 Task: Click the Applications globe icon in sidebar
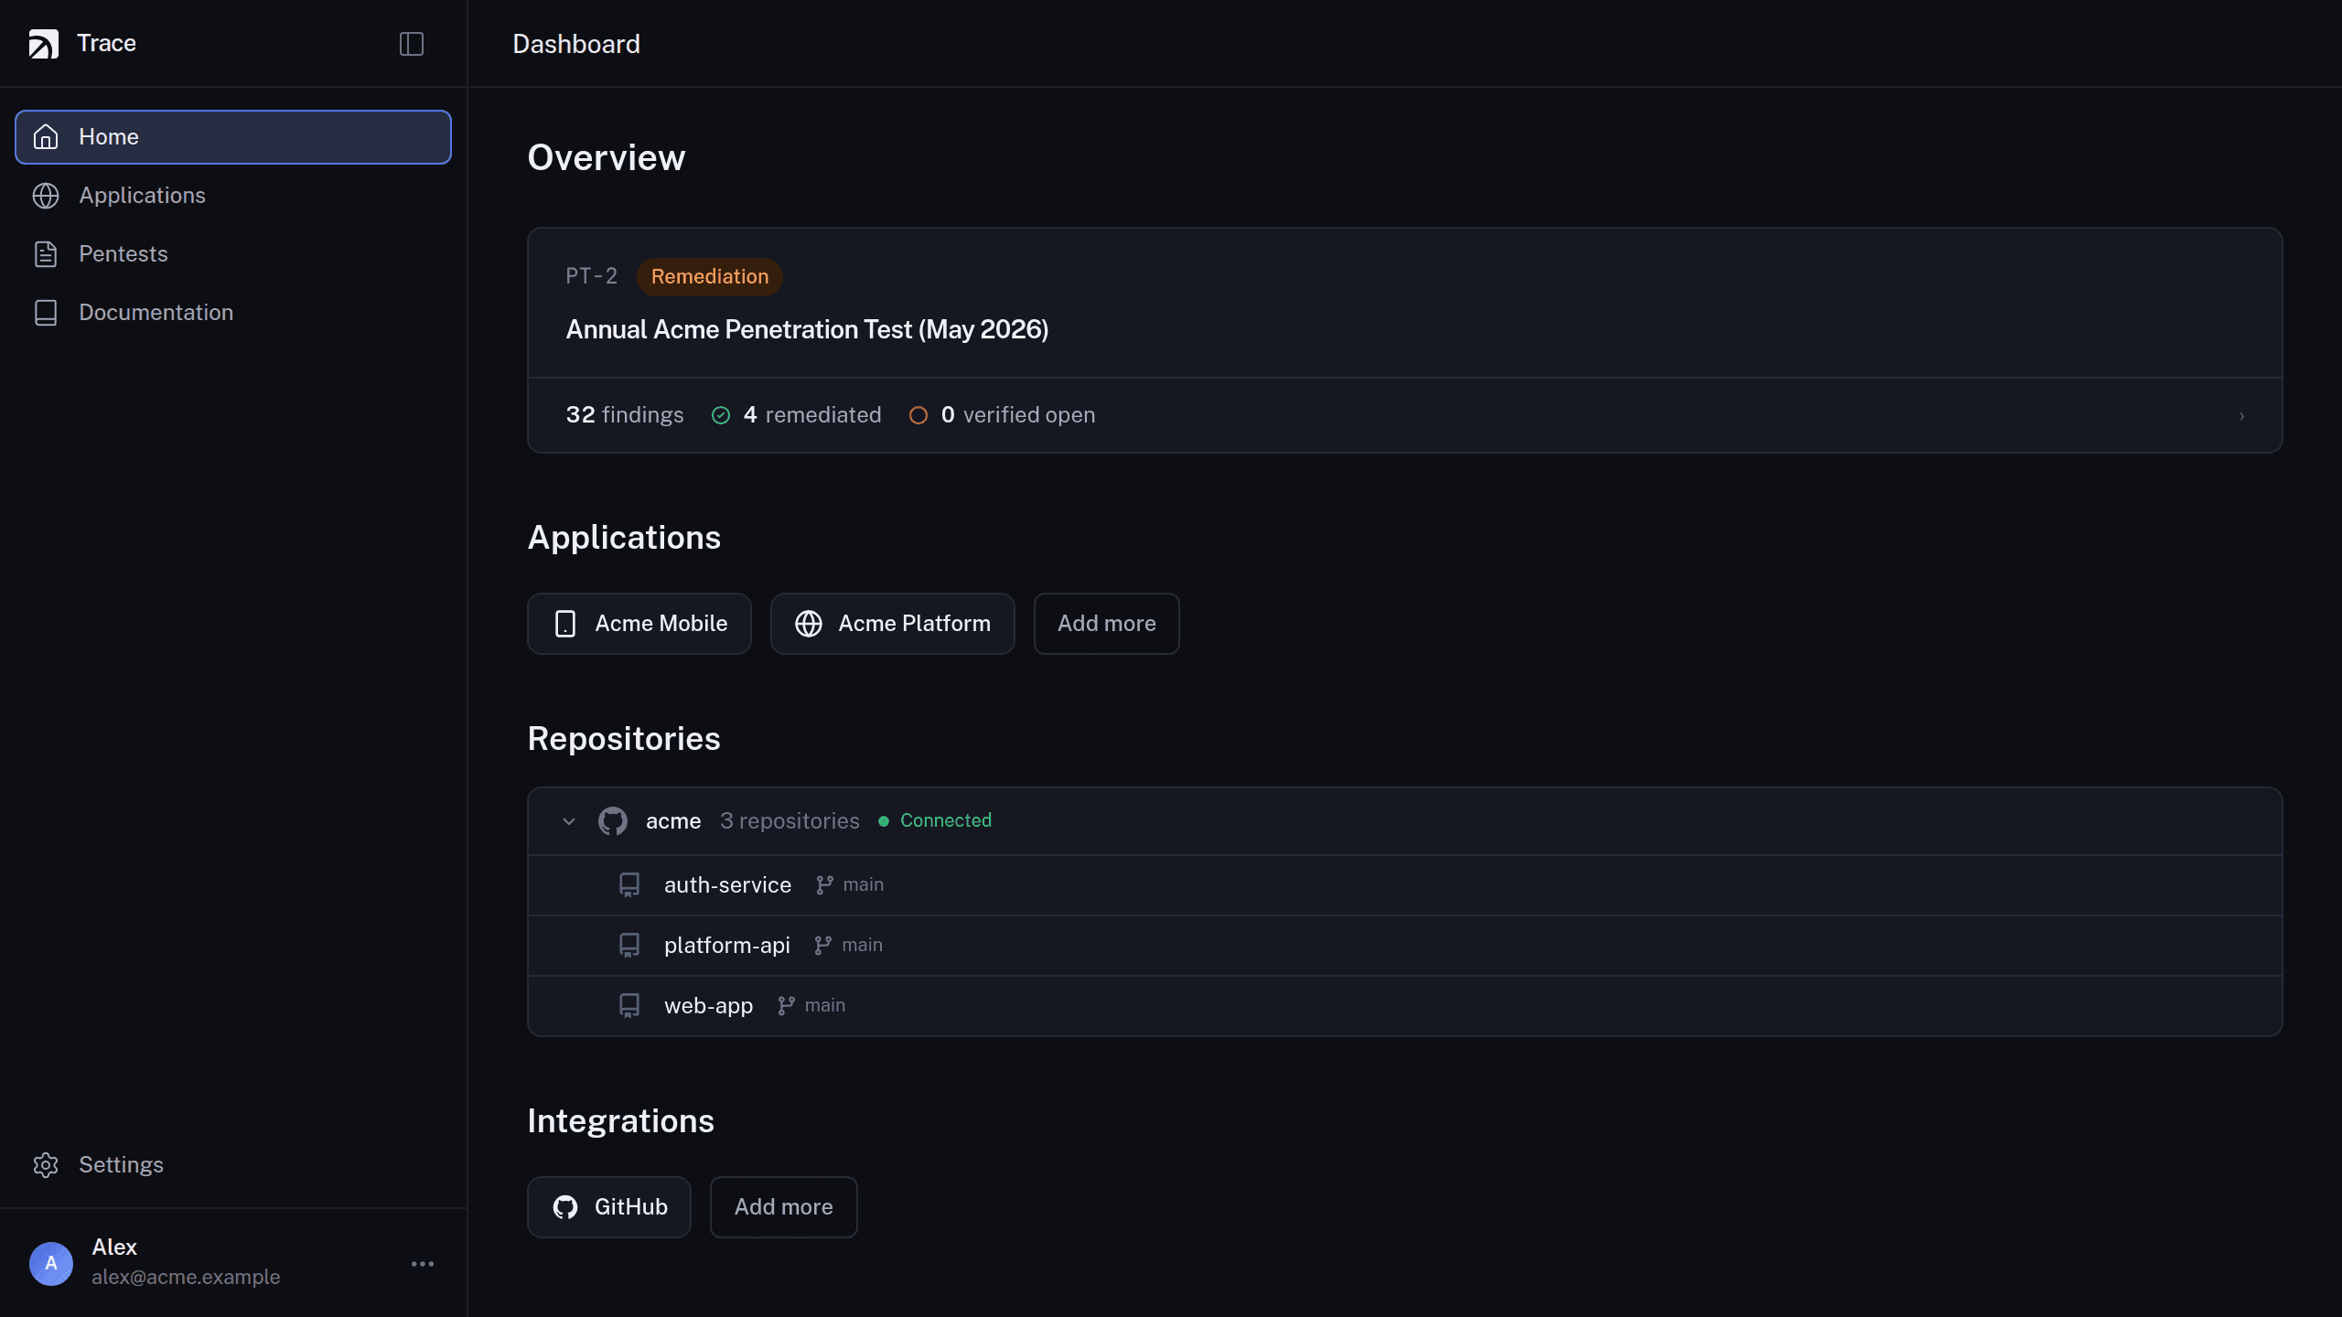click(46, 196)
